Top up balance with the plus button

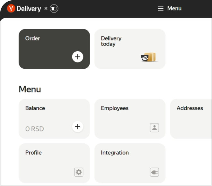(78, 127)
